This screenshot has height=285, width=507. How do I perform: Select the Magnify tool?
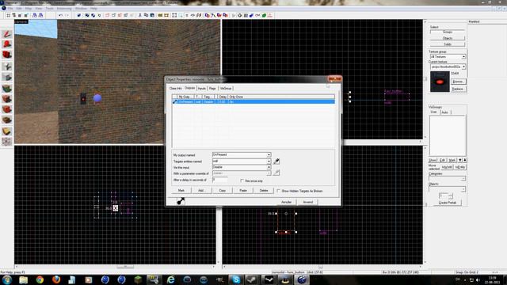coord(7,44)
